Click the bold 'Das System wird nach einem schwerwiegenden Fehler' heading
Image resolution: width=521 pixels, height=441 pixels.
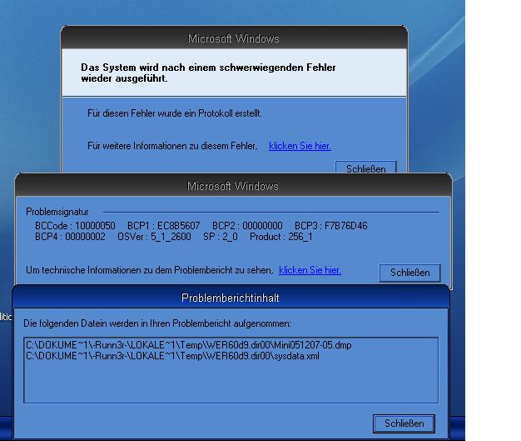tap(208, 68)
